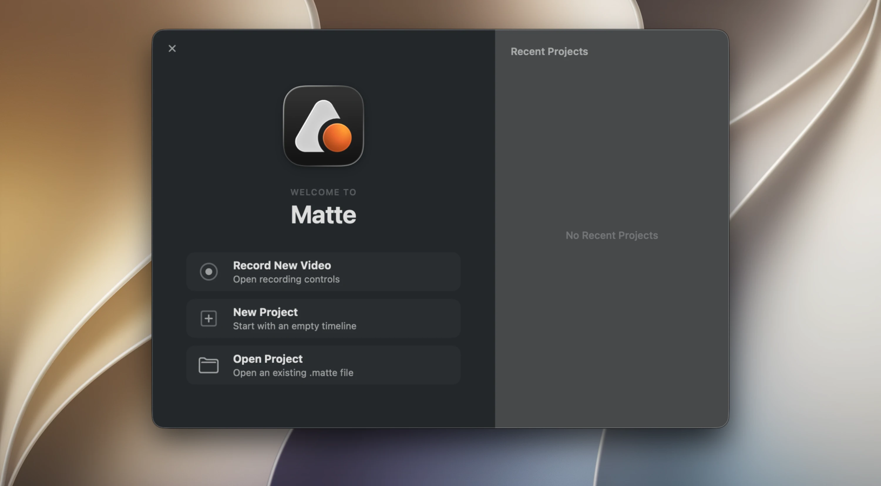This screenshot has width=881, height=486.
Task: Choose Open Project to load a file
Action: [323, 365]
